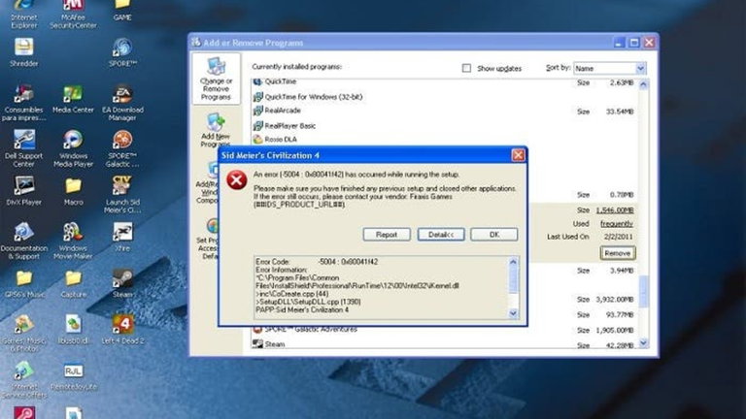The image size is (746, 419).
Task: Click error details scroll up arrow
Action: click(x=513, y=262)
